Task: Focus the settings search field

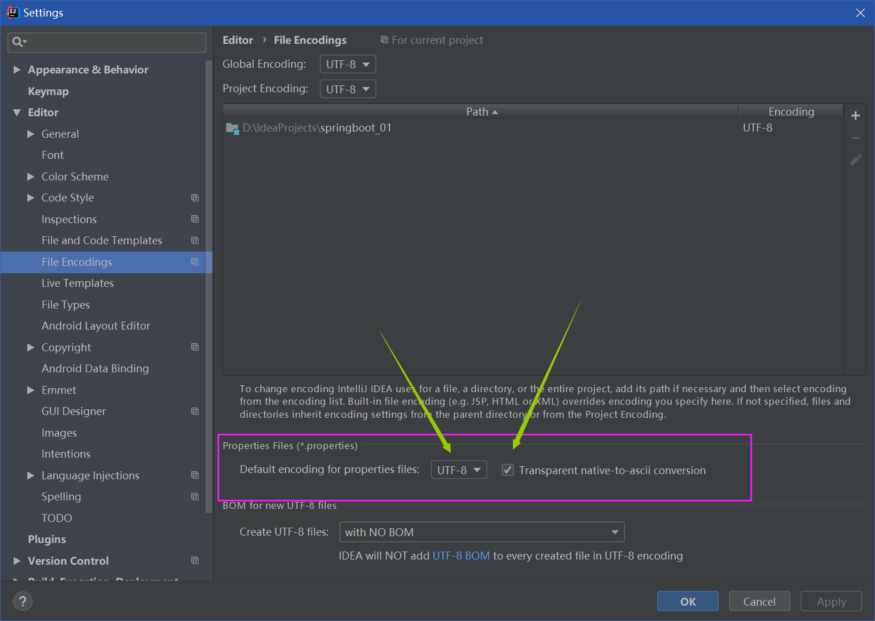Action: coord(107,42)
